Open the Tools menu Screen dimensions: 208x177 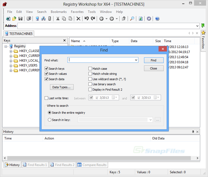click(x=92, y=12)
